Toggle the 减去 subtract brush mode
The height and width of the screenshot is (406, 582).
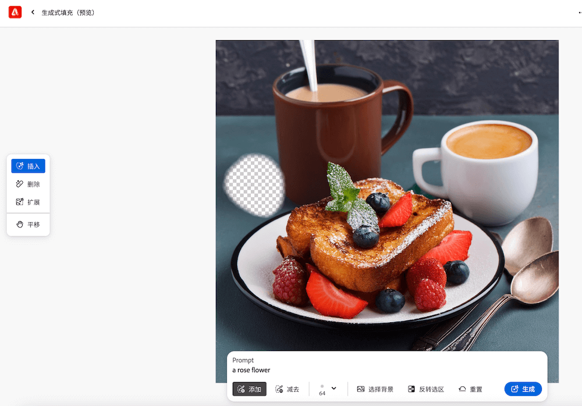coord(288,389)
